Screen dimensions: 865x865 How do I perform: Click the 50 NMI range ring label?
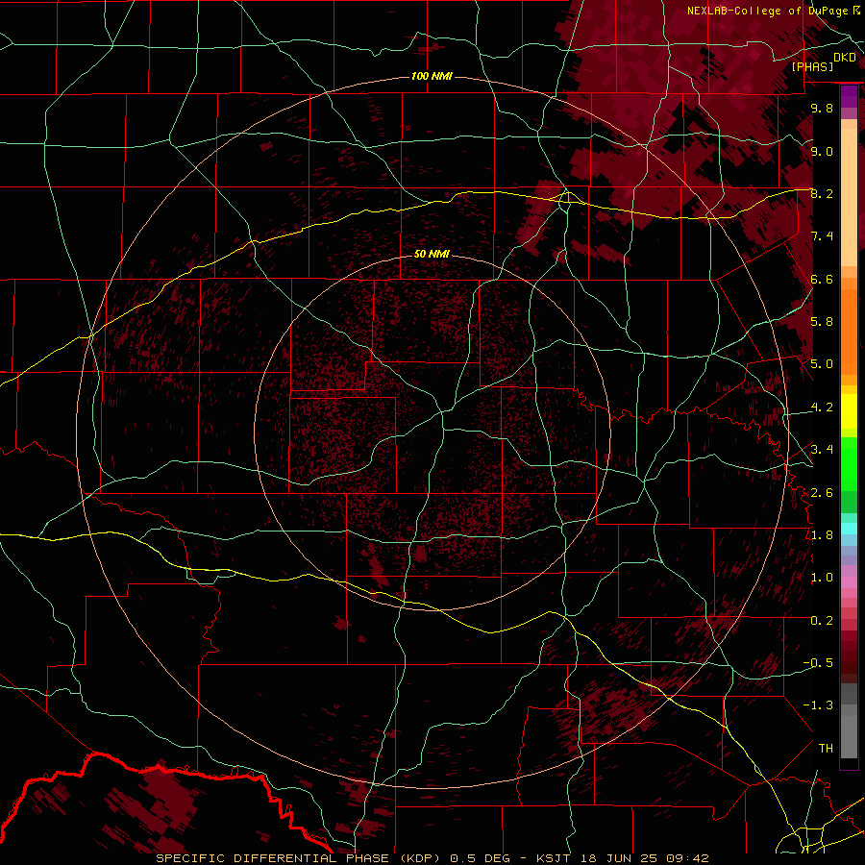[432, 254]
